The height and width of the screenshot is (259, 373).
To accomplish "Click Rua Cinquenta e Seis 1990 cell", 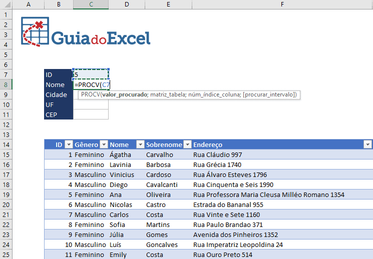I will (282, 184).
